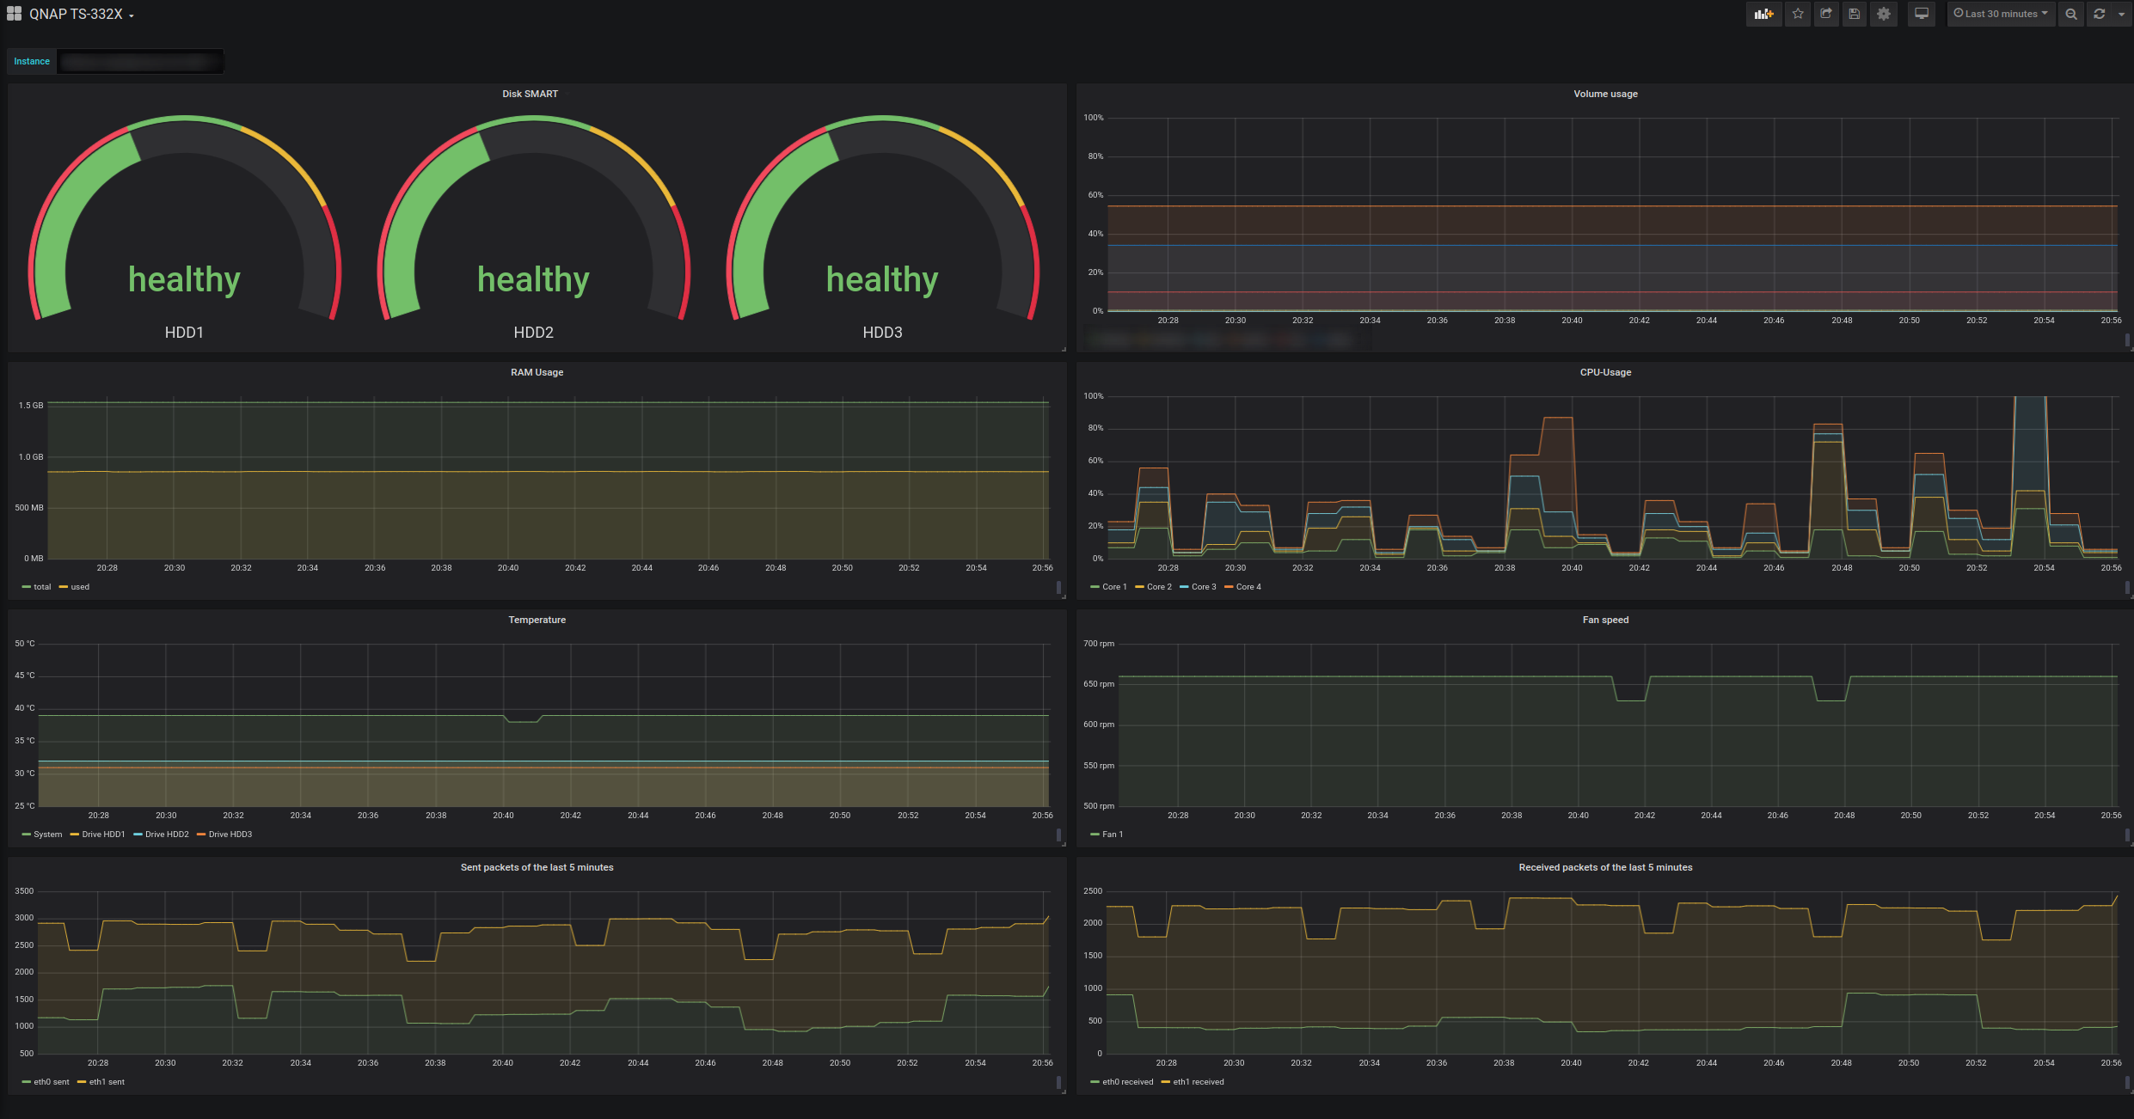The image size is (2134, 1119).
Task: Click the eth1 sent legend entry
Action: pos(101,1082)
